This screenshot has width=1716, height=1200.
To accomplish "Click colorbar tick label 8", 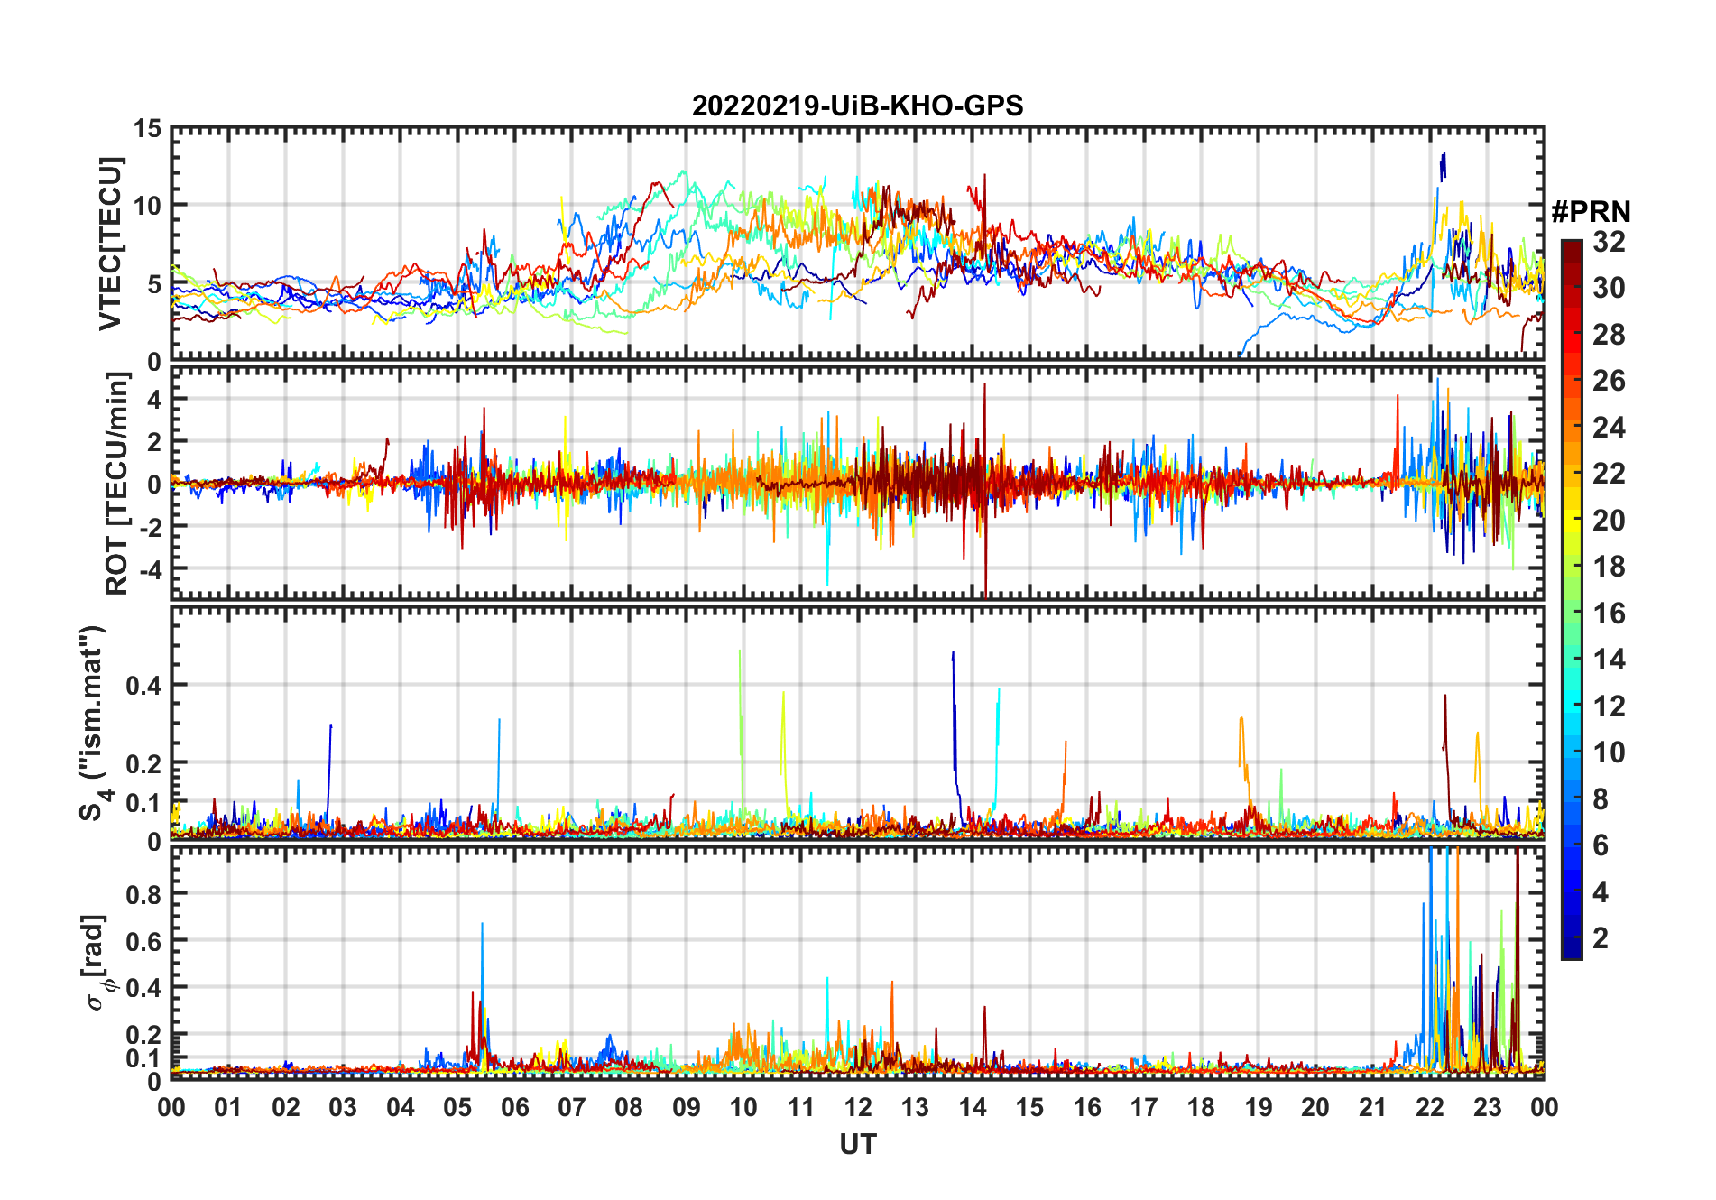I will coord(1601,798).
